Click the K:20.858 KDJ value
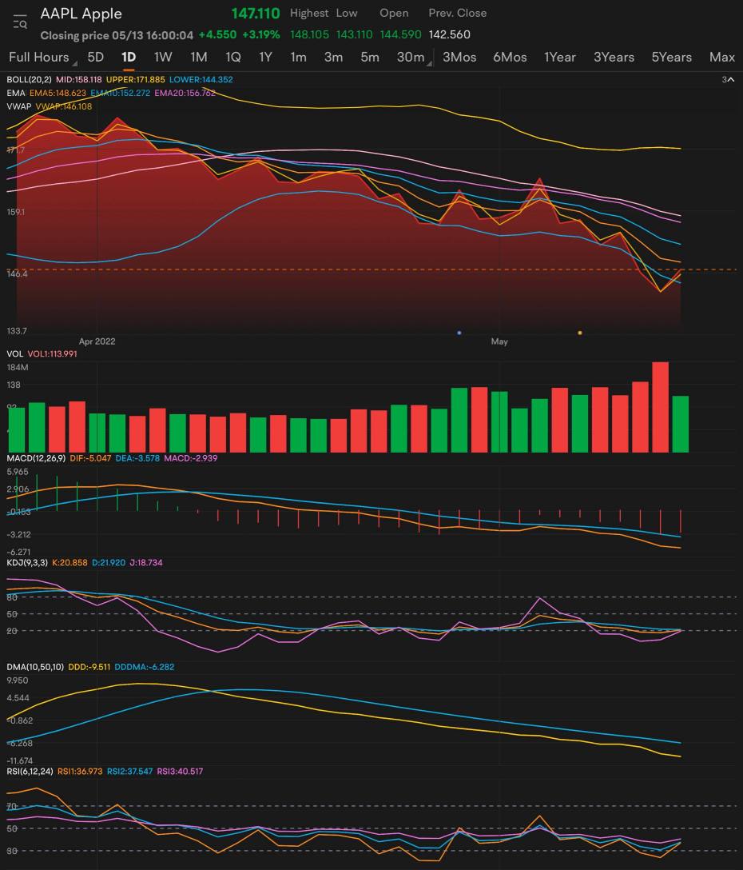This screenshot has width=743, height=870. (x=70, y=562)
